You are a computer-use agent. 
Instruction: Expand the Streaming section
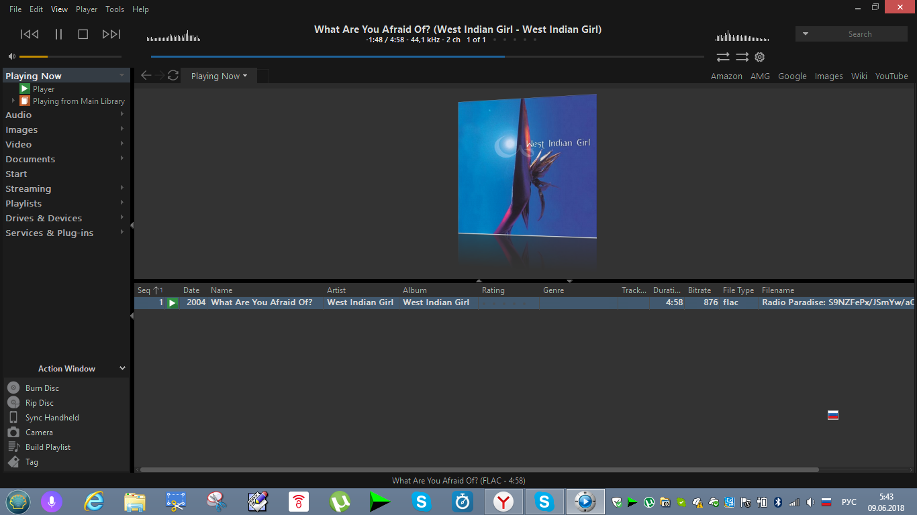122,188
